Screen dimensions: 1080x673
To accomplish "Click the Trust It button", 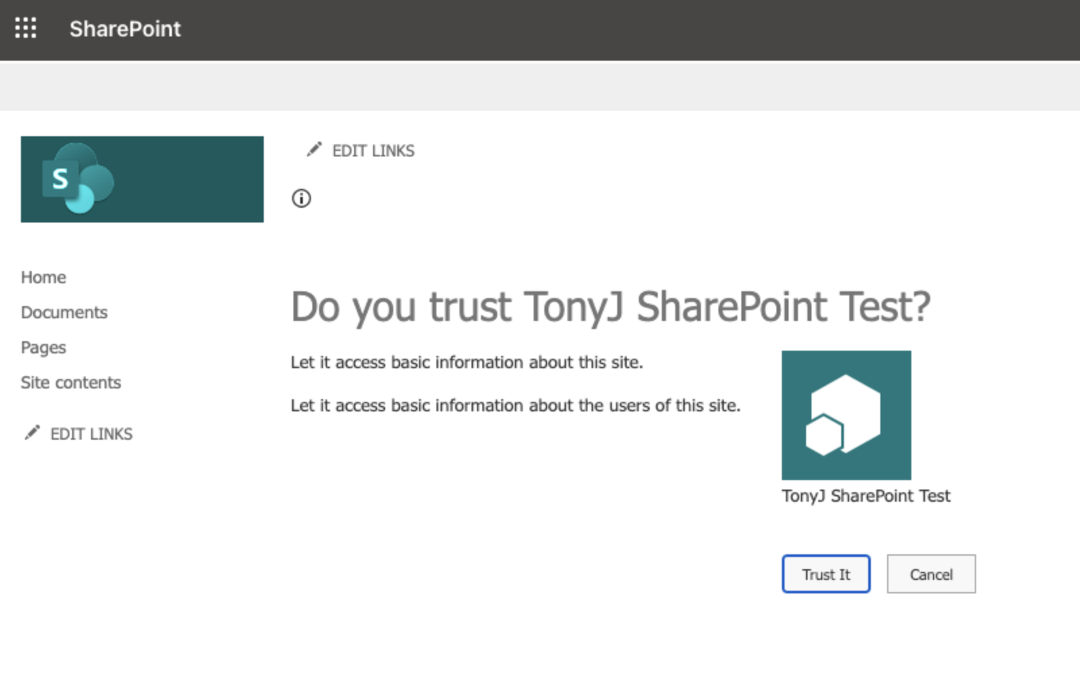I will 826,574.
